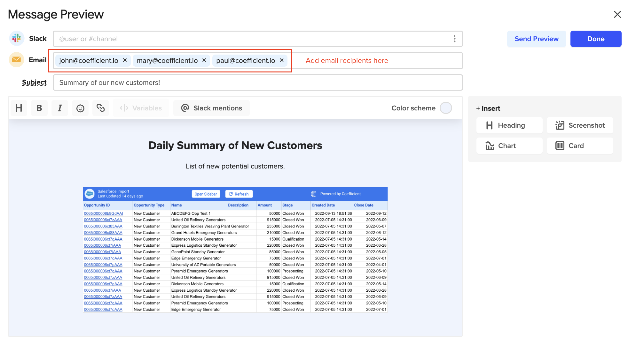Click the Coefficient logo icon
The image size is (628, 344).
pyautogui.click(x=313, y=194)
